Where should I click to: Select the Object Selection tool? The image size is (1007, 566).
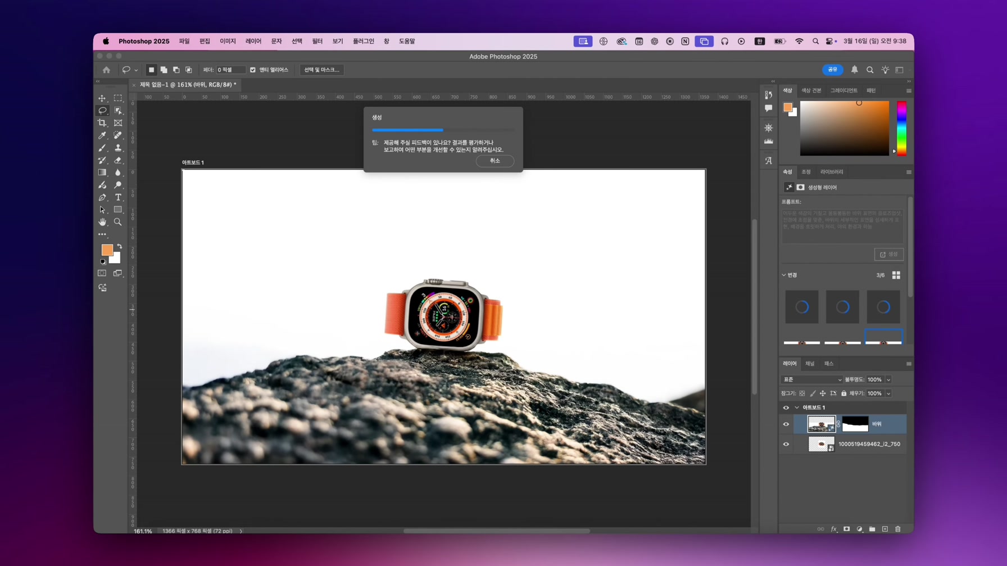(117, 111)
